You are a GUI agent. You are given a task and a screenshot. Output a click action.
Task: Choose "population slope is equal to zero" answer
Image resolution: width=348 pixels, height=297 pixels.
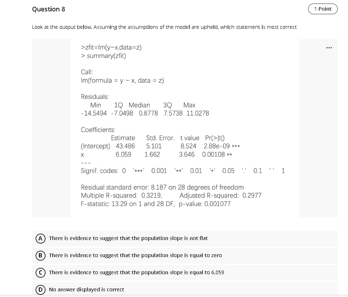pyautogui.click(x=135, y=255)
